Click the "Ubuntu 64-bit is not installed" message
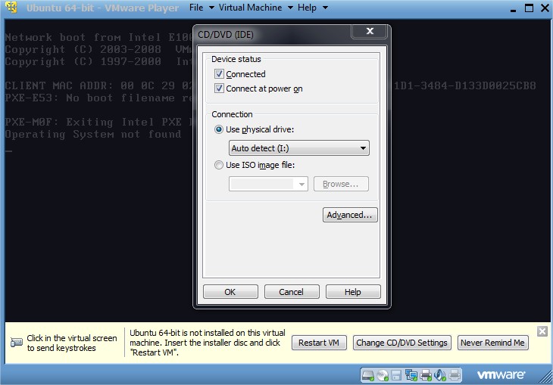This screenshot has width=553, height=385. (208, 343)
